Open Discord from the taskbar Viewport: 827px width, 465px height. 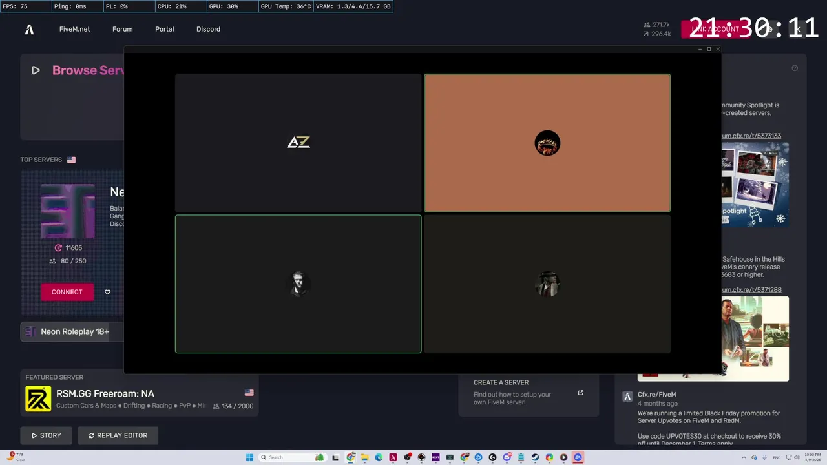click(507, 457)
